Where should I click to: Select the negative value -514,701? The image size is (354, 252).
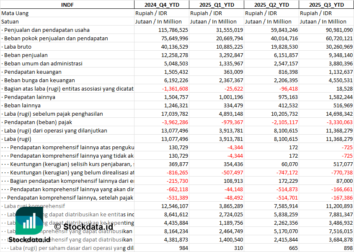point(287,198)
